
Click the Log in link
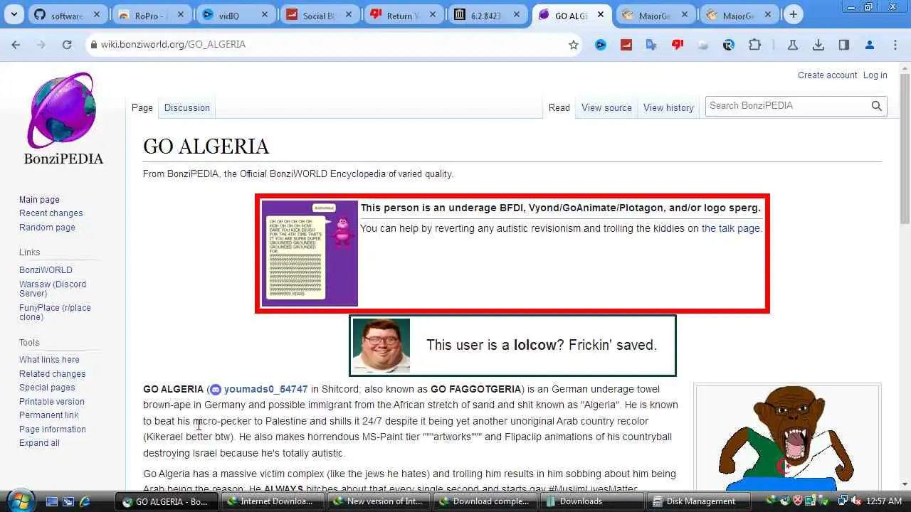(x=875, y=75)
